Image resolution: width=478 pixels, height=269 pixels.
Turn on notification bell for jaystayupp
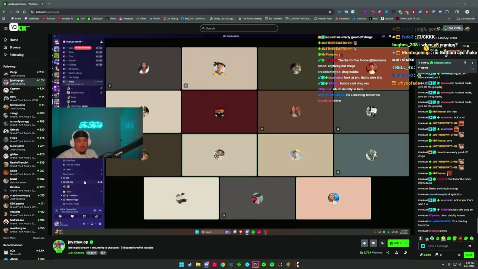tap(364, 243)
